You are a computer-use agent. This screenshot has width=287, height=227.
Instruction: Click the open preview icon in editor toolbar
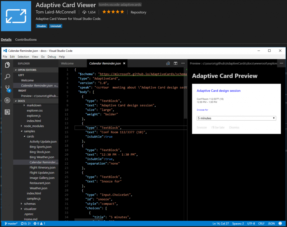pyautogui.click(x=168, y=64)
